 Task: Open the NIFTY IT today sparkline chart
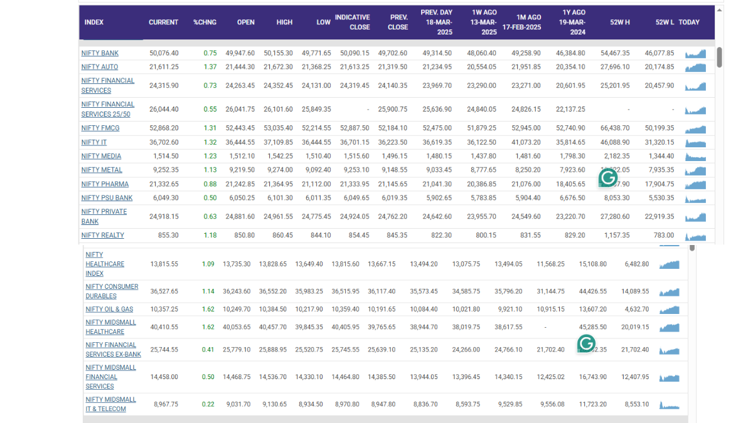click(695, 142)
